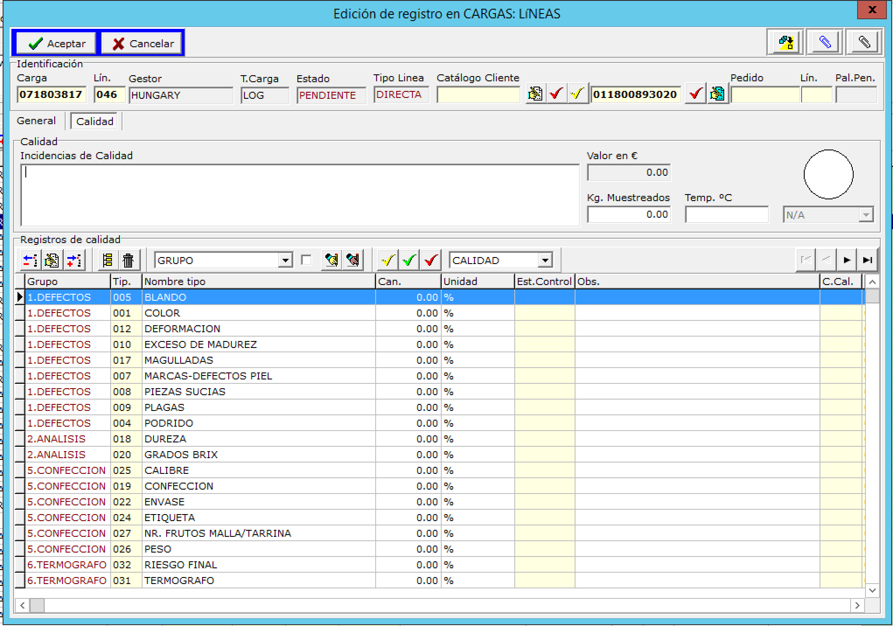Image resolution: width=893 pixels, height=626 pixels.
Task: Open the CALIDAD dropdown
Action: [545, 261]
